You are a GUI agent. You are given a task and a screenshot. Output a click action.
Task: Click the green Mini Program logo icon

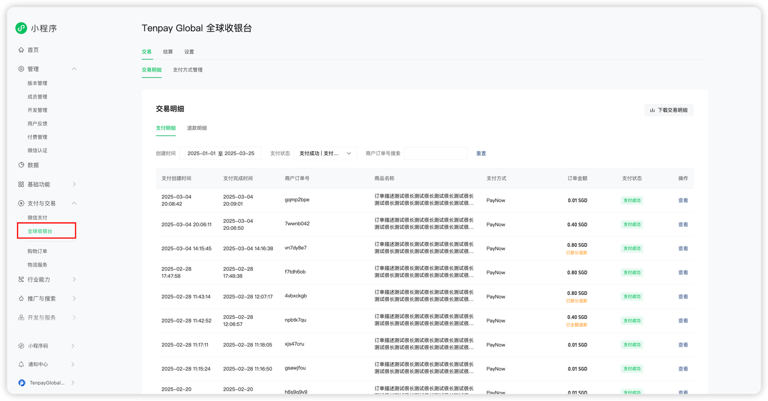21,28
